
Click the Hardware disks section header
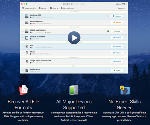tap(74, 27)
